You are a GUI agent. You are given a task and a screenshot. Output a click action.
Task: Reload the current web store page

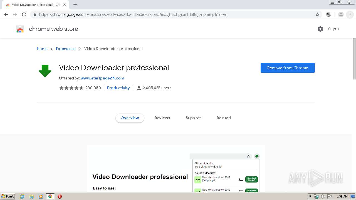[24, 14]
